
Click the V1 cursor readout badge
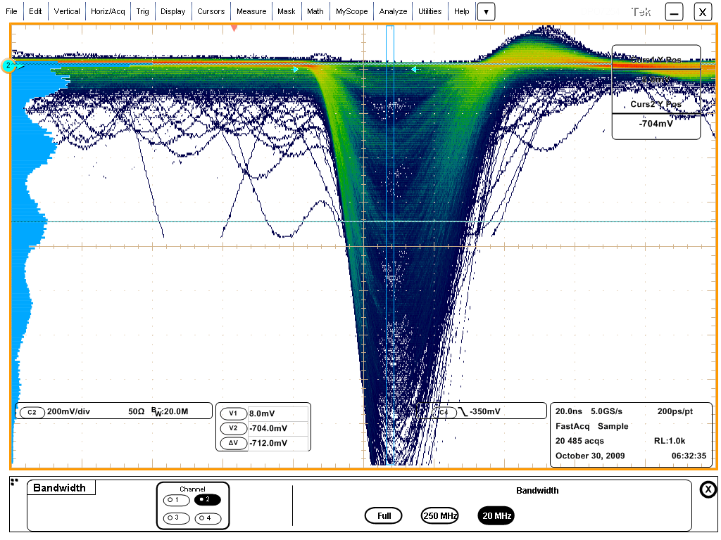tap(233, 414)
